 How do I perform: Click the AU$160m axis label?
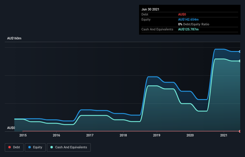(x=14, y=38)
